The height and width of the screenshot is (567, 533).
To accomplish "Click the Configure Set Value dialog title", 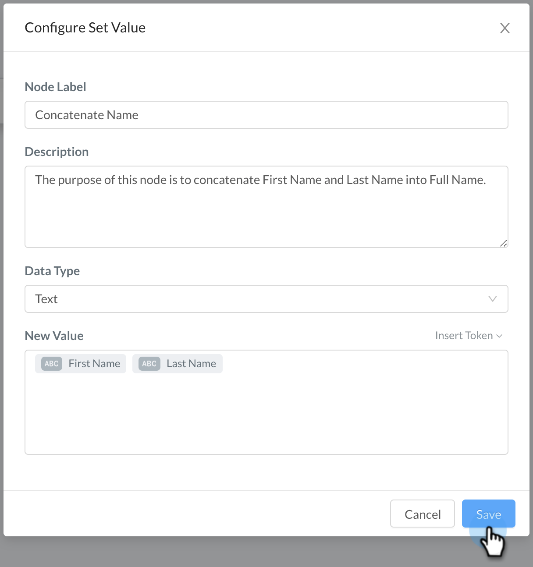I will (x=85, y=28).
